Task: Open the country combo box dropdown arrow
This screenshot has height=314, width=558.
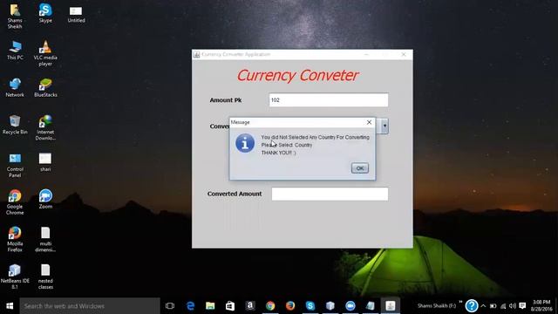Action: 384,126
